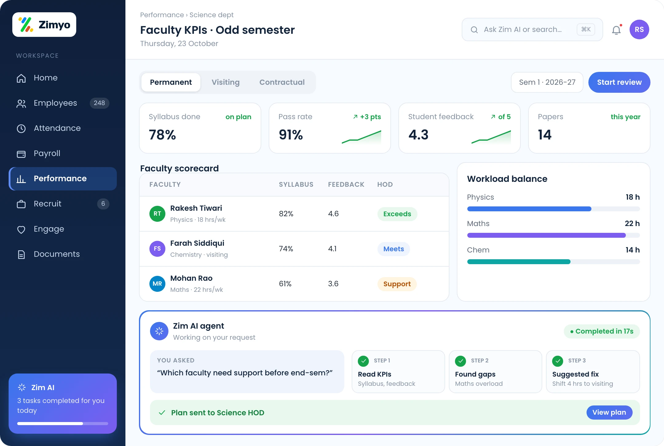This screenshot has width=664, height=446.
Task: Click the Chem workload bar
Action: [553, 262]
